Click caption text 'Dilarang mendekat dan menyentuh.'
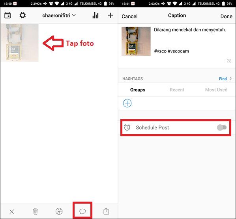236x219 pixels. pos(190,30)
